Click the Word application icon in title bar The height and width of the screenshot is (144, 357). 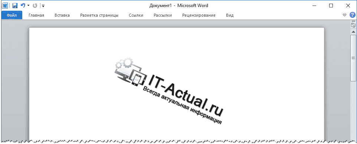pos(5,6)
